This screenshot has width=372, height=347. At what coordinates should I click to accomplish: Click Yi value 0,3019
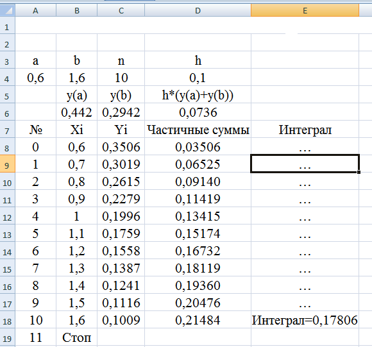point(121,164)
